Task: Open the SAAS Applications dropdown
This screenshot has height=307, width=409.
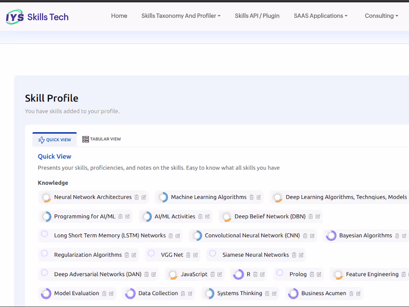Action: [x=321, y=16]
